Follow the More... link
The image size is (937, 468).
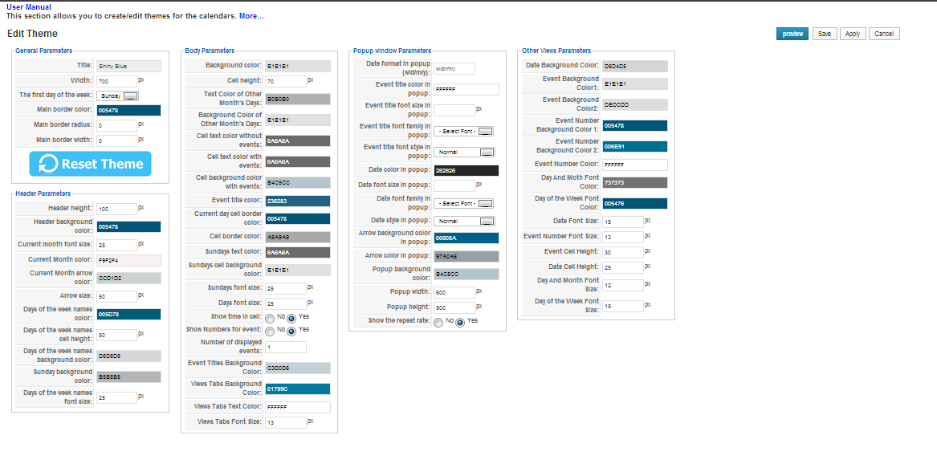[251, 16]
